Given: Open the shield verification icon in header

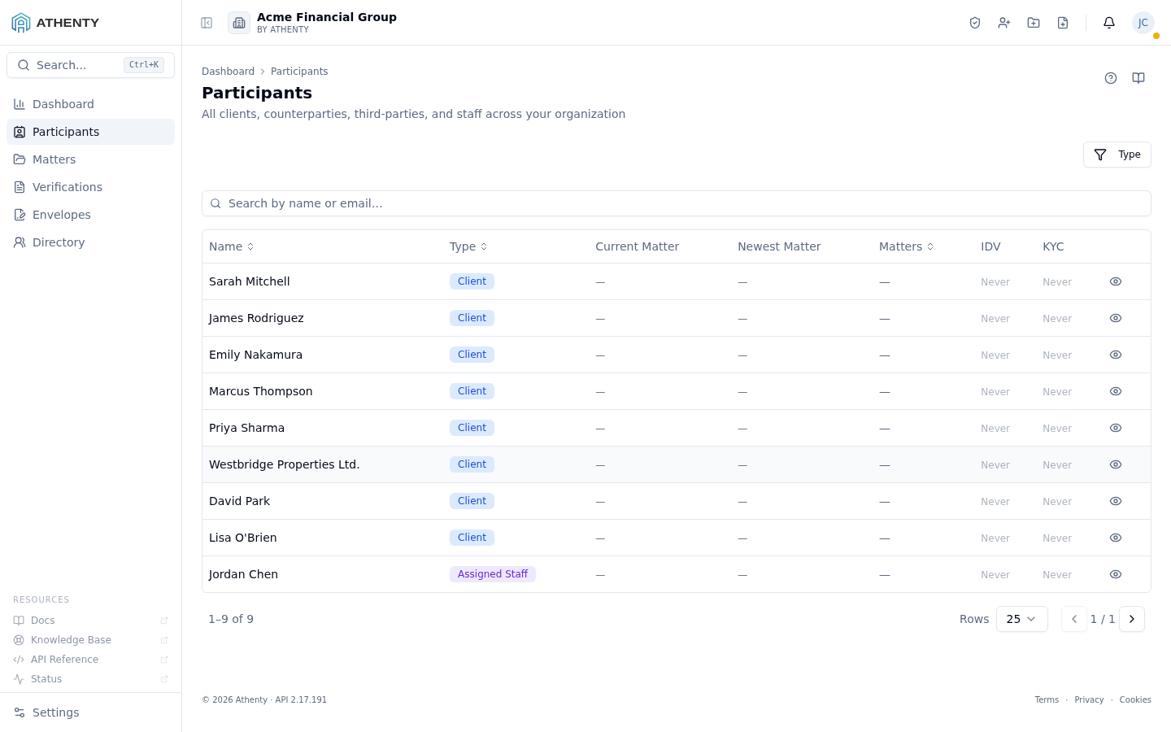Looking at the screenshot, I should click(975, 23).
